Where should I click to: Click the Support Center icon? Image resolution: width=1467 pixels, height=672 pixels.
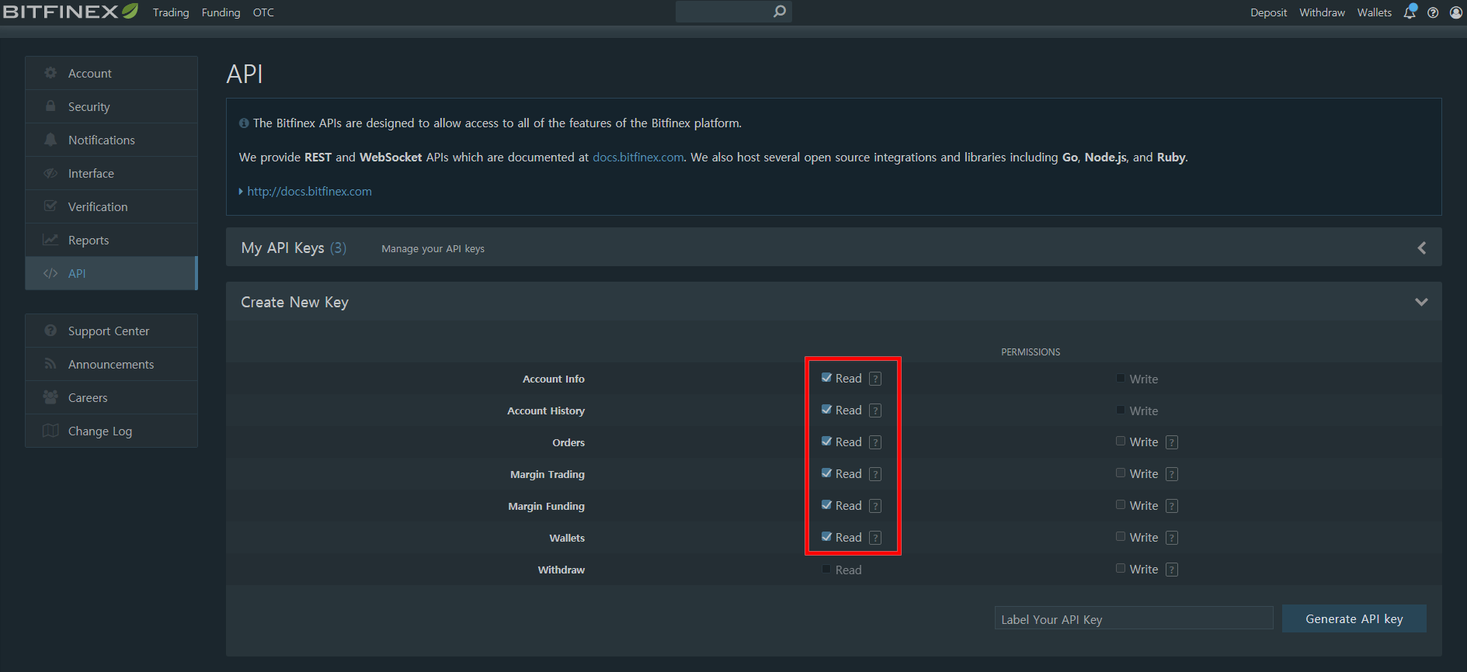(x=50, y=331)
